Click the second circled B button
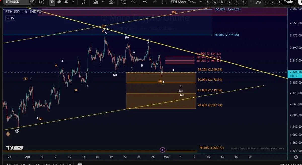 229,2
